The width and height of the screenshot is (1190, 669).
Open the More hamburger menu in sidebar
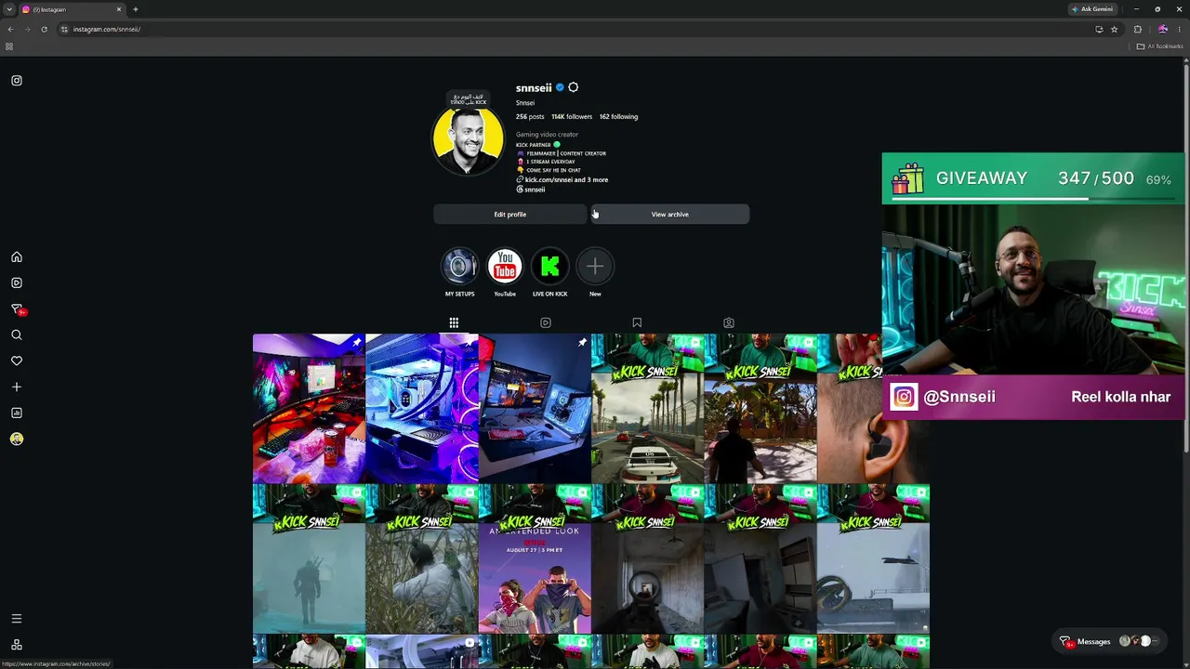pos(17,619)
